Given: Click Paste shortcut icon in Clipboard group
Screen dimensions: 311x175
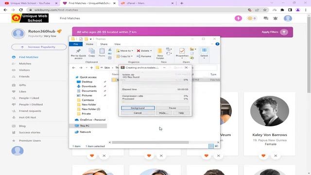Looking at the screenshot, I should coord(110,58).
